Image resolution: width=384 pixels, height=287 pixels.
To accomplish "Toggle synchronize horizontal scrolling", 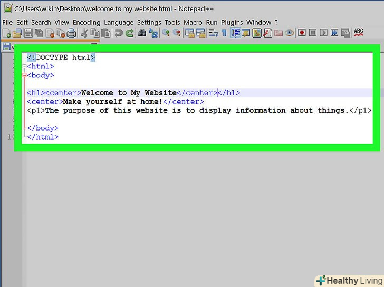I will pos(200,33).
